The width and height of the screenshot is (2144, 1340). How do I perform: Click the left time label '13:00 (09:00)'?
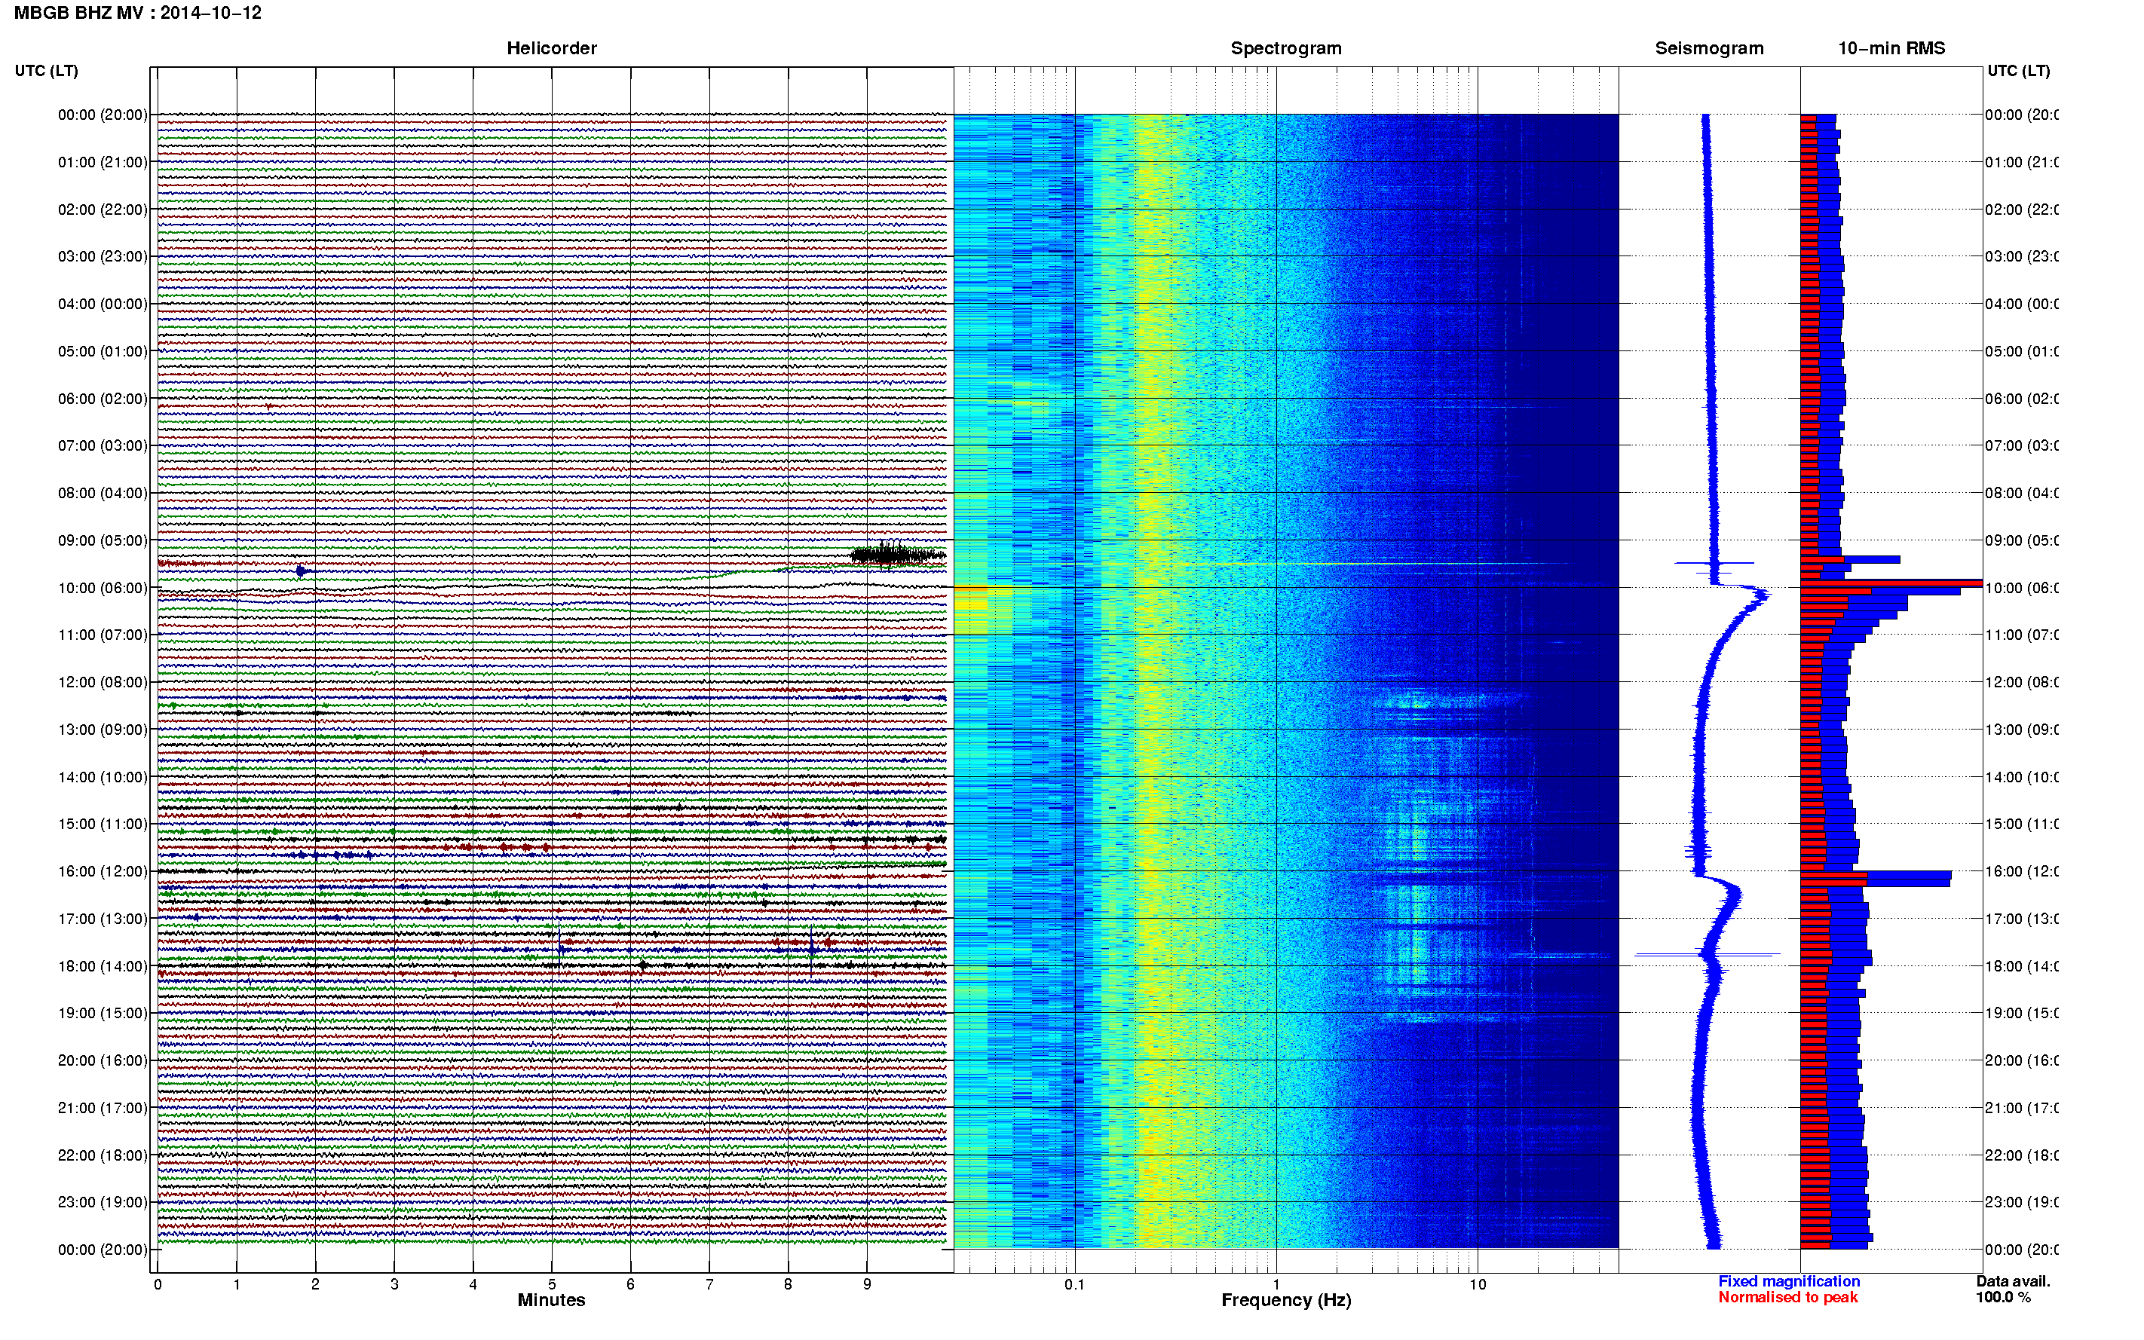[x=103, y=730]
